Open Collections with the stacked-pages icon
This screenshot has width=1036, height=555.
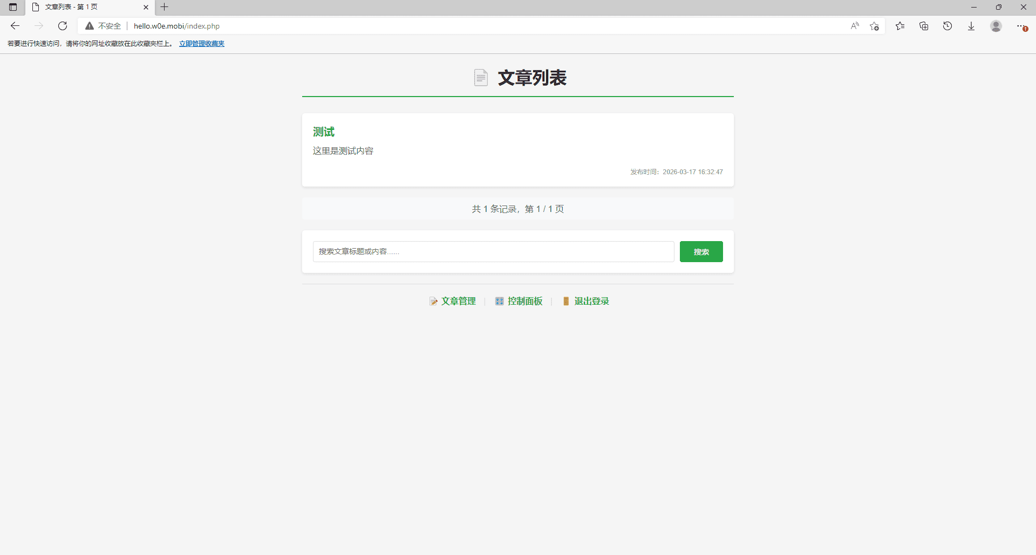point(924,25)
